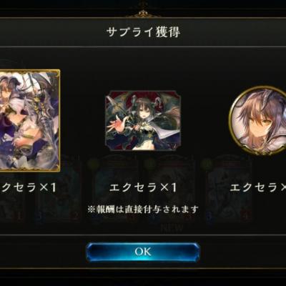
Task: Tap the circular character portrait icon reward
Action: tap(259, 120)
